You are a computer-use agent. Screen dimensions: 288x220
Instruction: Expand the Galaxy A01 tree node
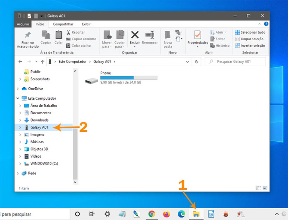pyautogui.click(x=20, y=127)
